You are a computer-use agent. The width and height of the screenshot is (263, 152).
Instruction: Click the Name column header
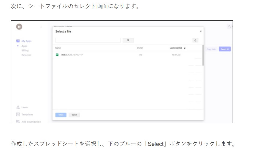[x=58, y=48]
